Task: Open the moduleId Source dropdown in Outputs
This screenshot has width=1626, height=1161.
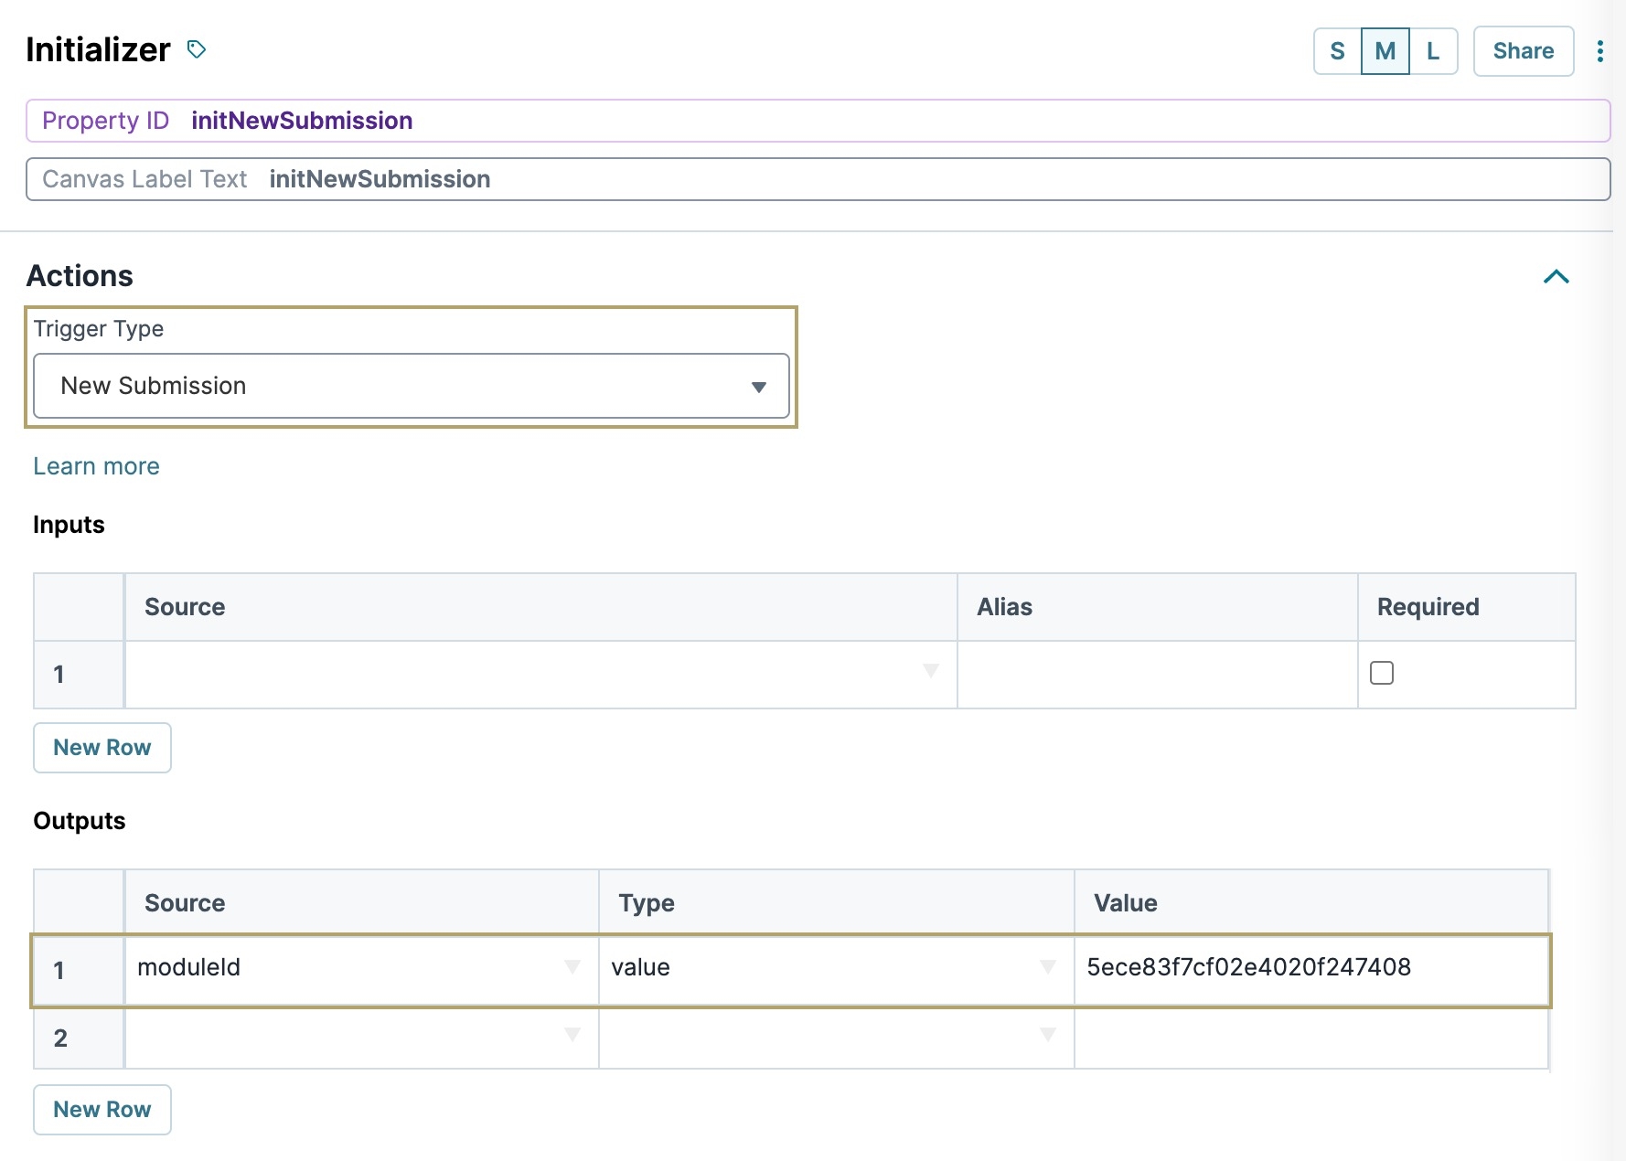Action: click(361, 969)
